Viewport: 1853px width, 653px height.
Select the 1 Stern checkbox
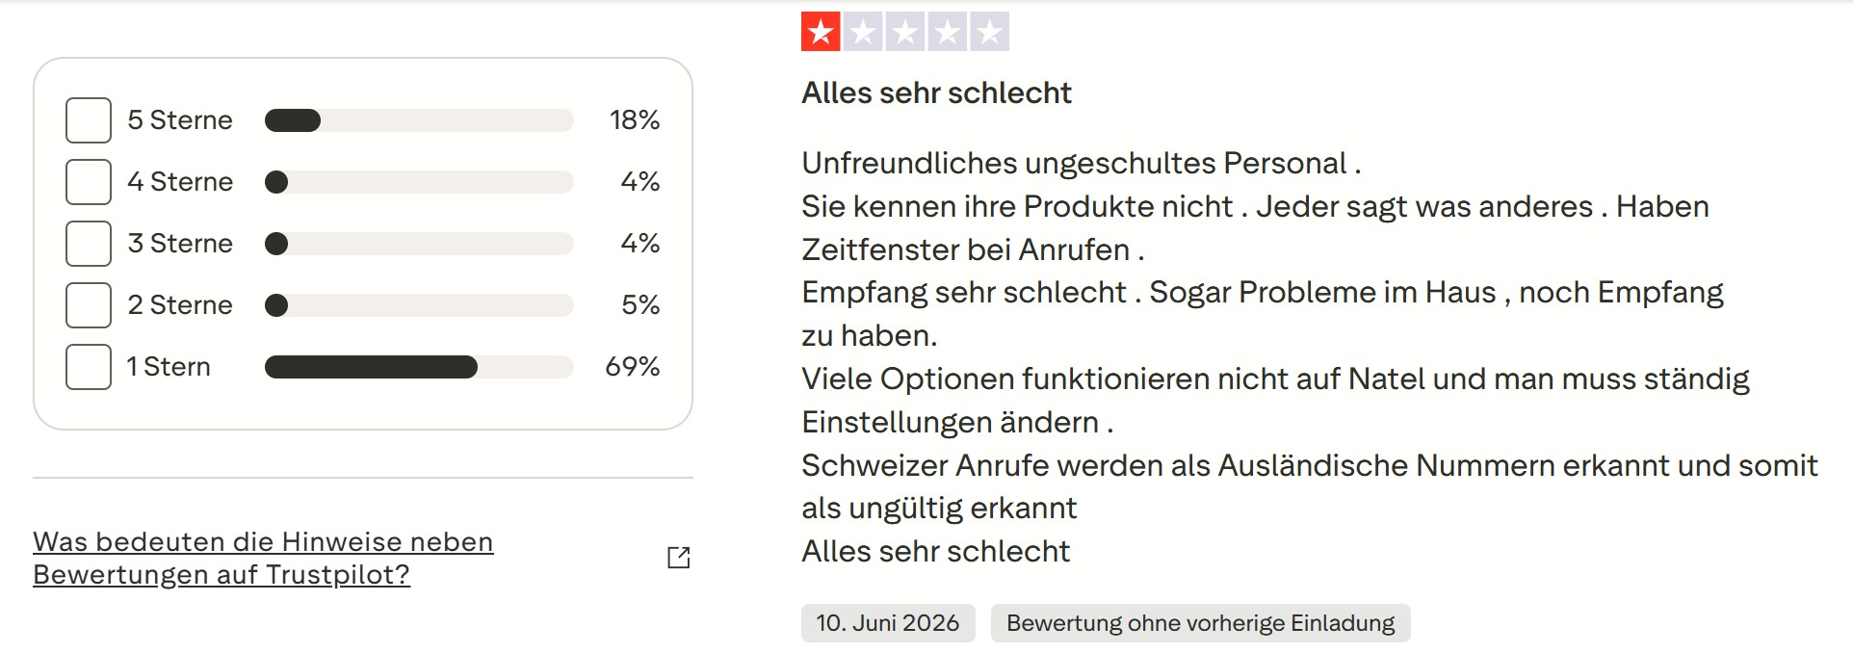point(89,367)
